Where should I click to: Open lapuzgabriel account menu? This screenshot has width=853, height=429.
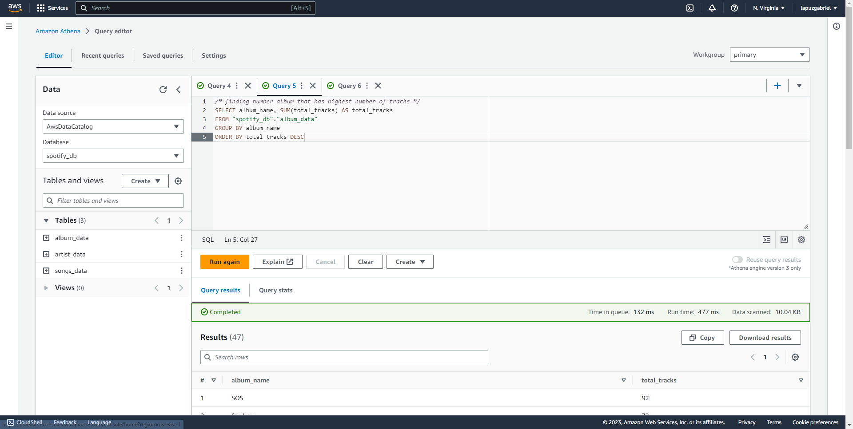[x=818, y=8]
